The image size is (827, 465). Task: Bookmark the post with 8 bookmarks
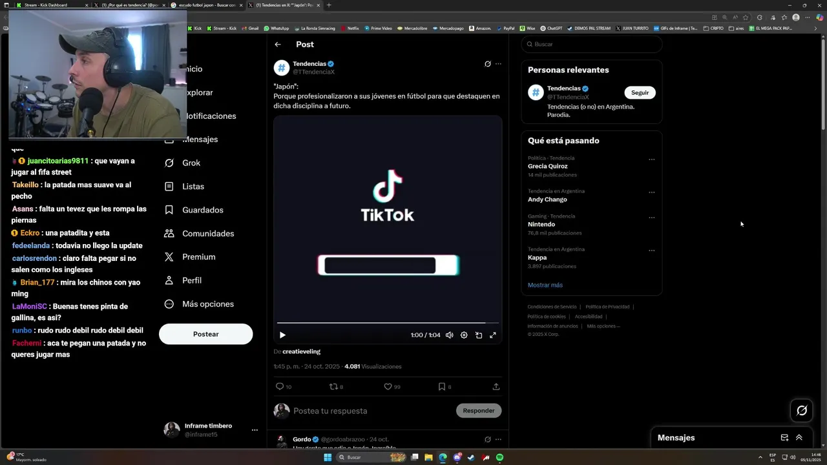coord(445,386)
